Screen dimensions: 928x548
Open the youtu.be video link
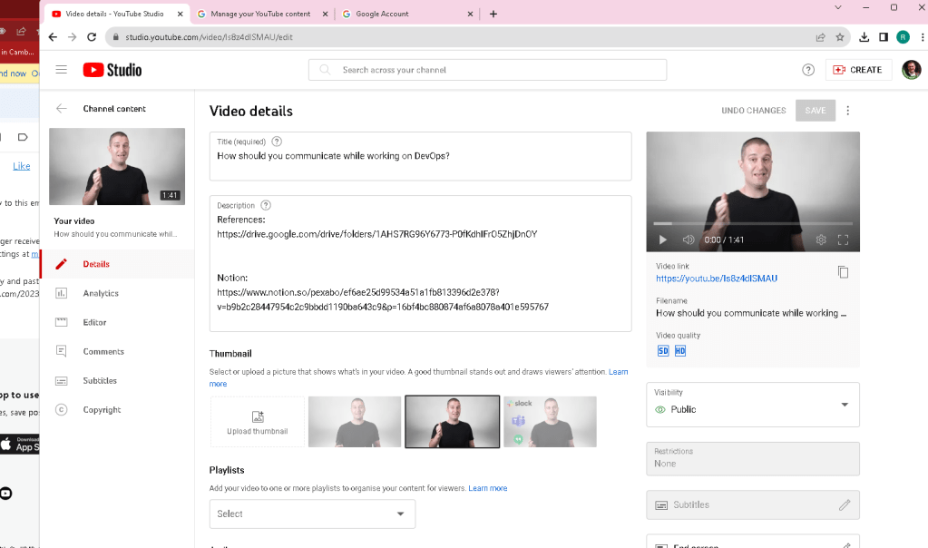click(716, 279)
